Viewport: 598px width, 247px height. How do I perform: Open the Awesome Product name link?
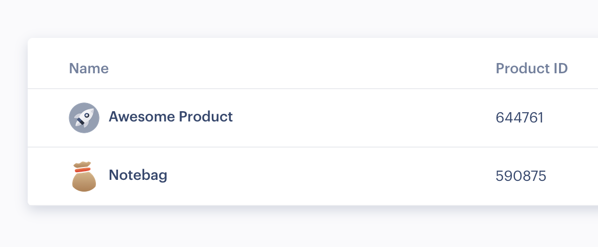point(170,117)
